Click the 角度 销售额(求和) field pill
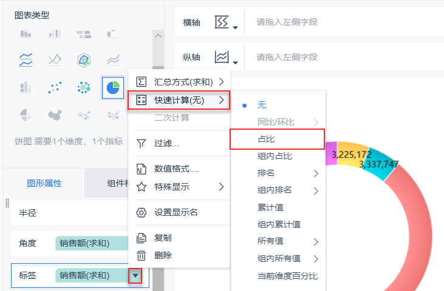444x291 pixels. tap(92, 243)
